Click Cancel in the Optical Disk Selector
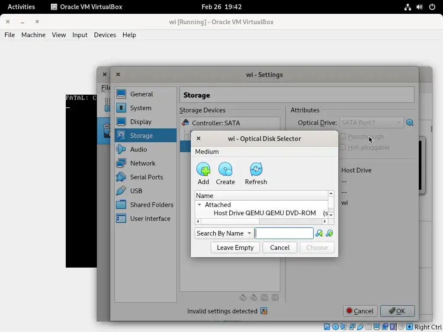Viewport: 443px width, 332px height. click(280, 248)
